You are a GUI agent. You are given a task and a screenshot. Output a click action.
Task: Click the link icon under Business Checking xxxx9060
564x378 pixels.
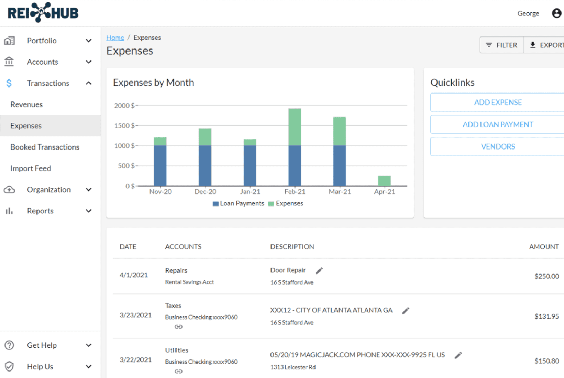(179, 326)
